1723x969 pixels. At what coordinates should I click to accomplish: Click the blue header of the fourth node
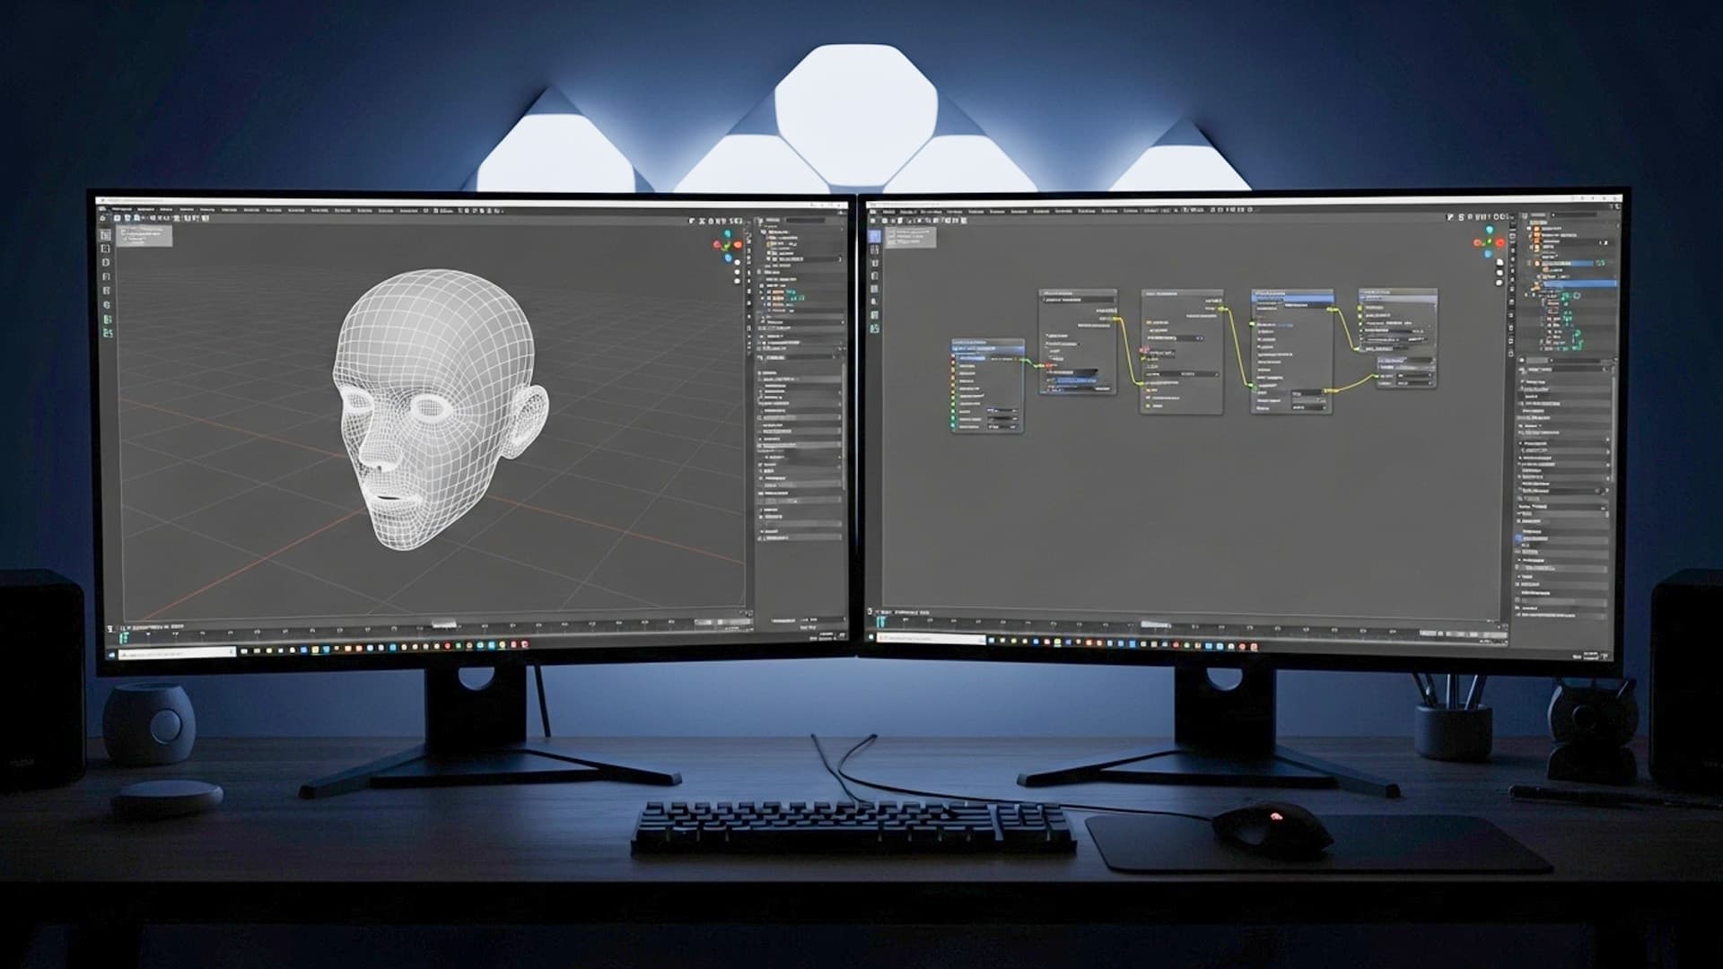(x=1291, y=295)
